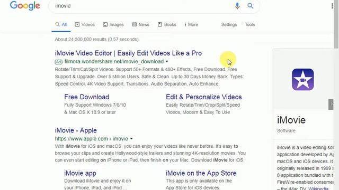Open the More menu
339x190 pixels.
191,25
